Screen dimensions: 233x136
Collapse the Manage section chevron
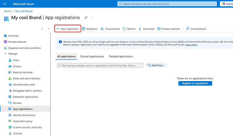5,54
